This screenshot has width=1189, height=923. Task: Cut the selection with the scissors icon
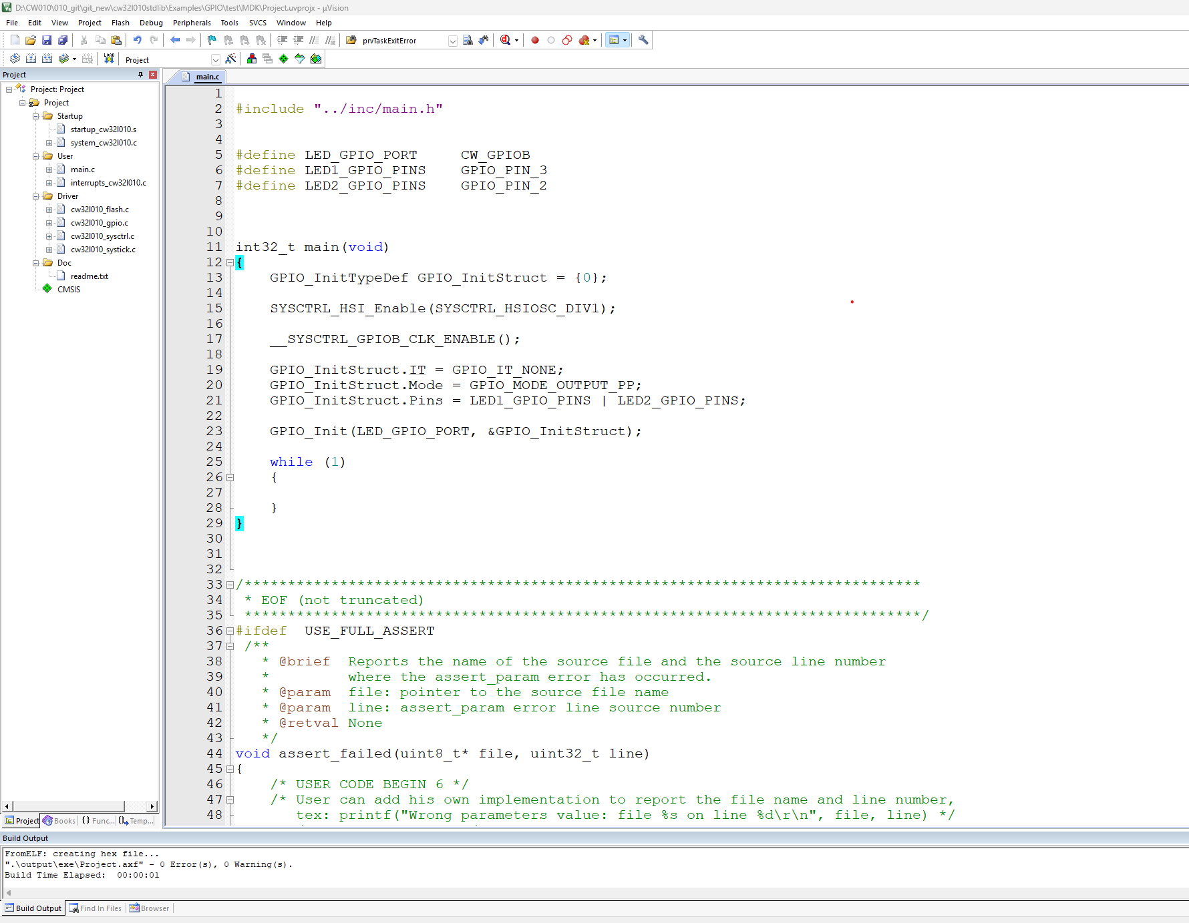click(84, 40)
